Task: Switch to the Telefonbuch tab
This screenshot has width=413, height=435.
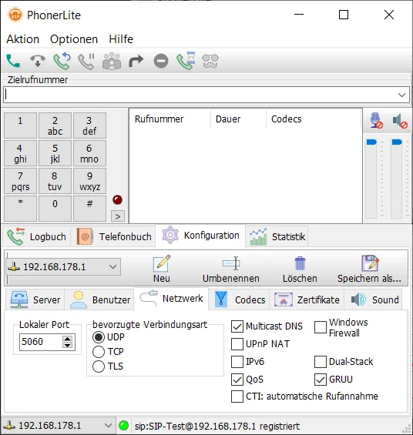Action: [x=113, y=236]
